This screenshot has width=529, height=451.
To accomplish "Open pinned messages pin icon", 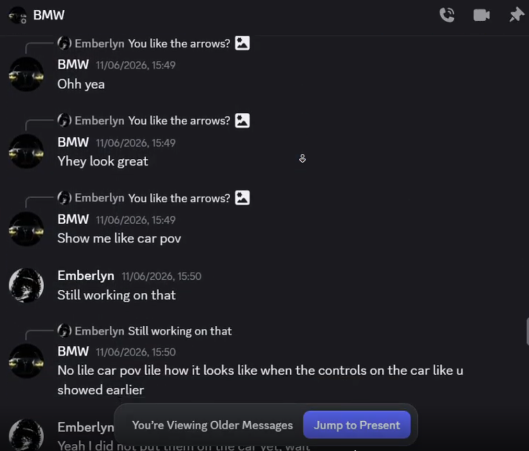I will 517,15.
